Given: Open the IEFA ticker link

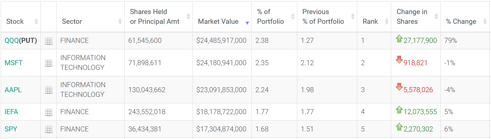Looking at the screenshot, I should point(11,112).
